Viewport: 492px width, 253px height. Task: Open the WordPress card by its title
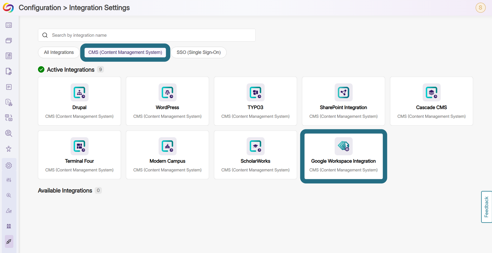click(x=167, y=108)
